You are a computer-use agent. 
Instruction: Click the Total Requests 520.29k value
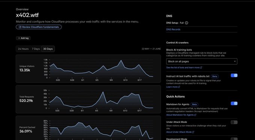coord(26,101)
